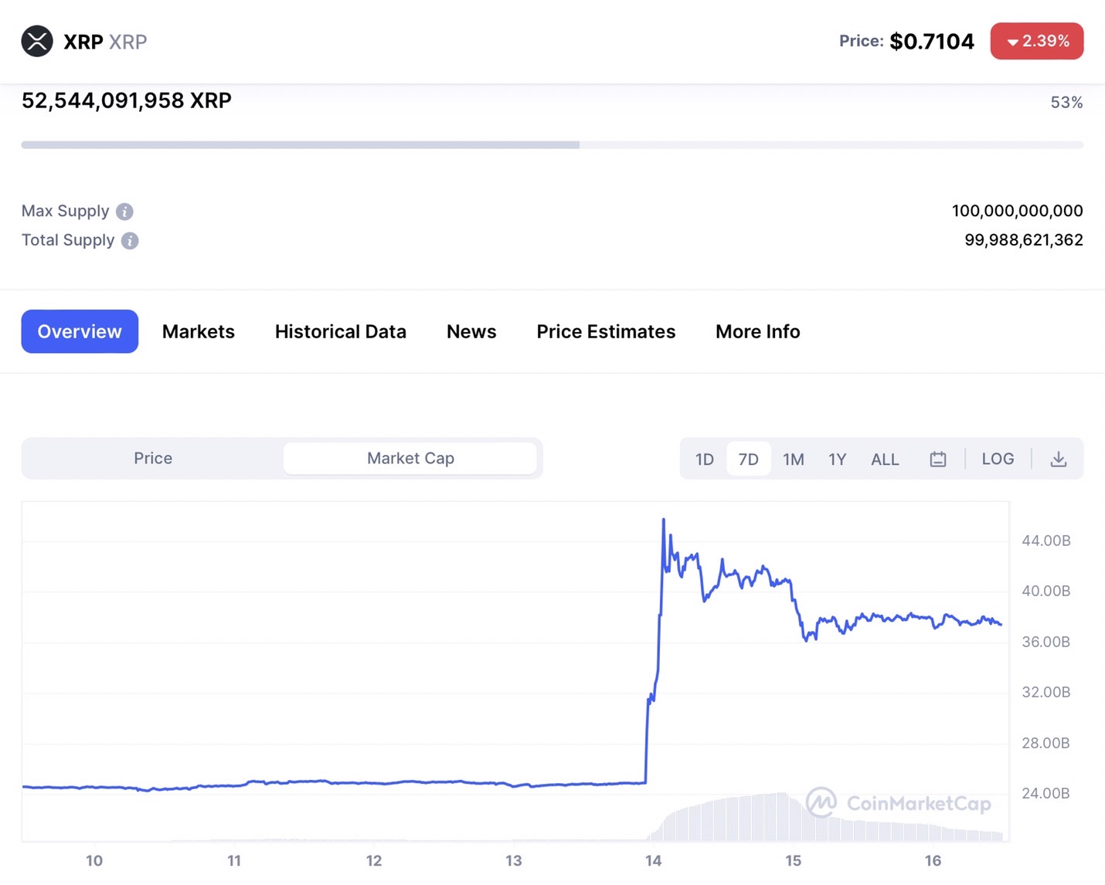Click the circulating supply progress bar
This screenshot has width=1105, height=885.
point(552,144)
